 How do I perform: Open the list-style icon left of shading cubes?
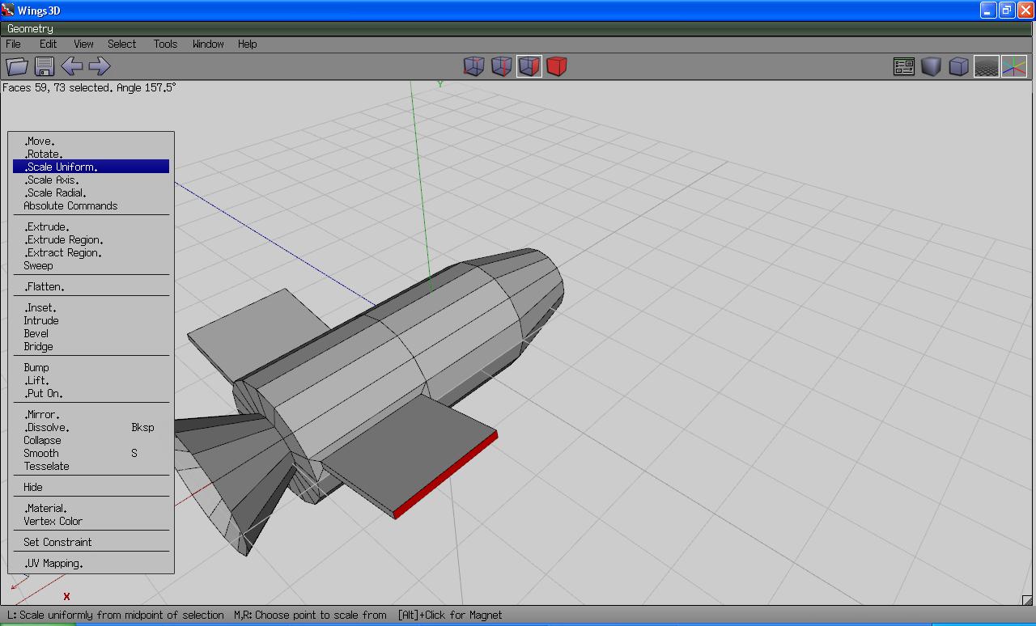coord(904,66)
